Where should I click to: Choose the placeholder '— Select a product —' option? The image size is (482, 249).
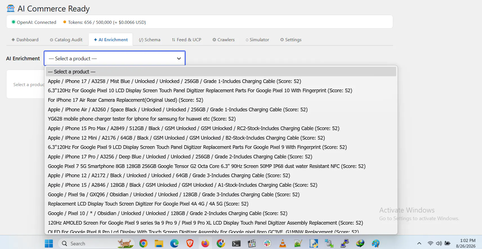click(x=221, y=72)
